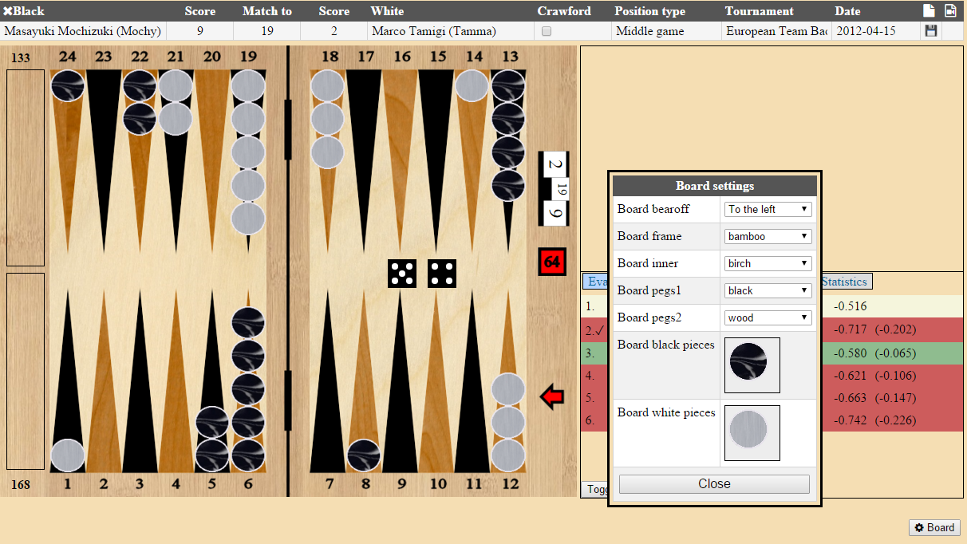The height and width of the screenshot is (544, 967).
Task: Click the red 64 doubling cube
Action: [x=551, y=262]
